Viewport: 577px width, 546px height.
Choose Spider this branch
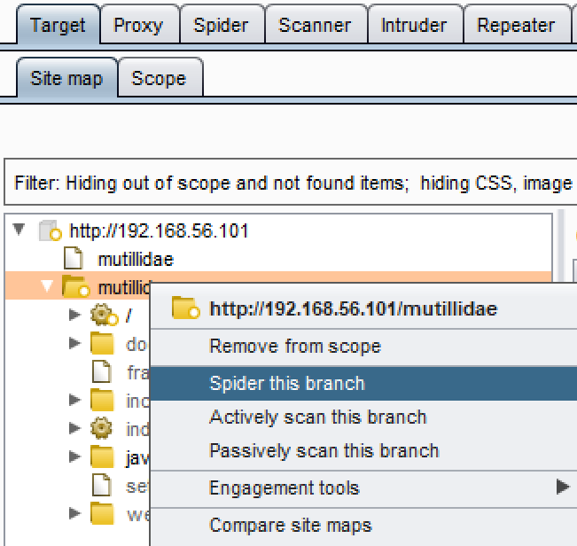click(364, 383)
